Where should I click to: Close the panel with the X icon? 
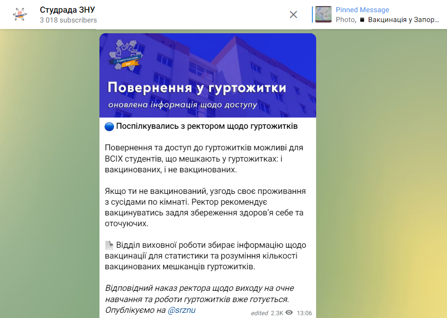tap(293, 15)
